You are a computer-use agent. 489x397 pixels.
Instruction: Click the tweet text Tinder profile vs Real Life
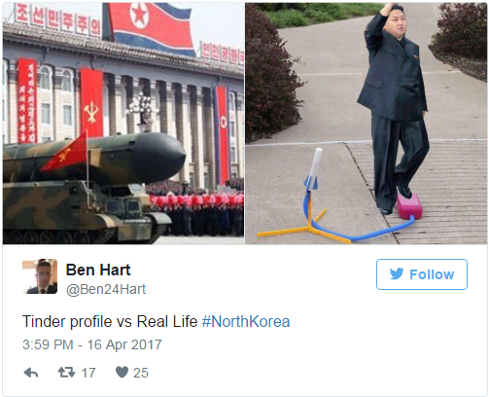(110, 322)
